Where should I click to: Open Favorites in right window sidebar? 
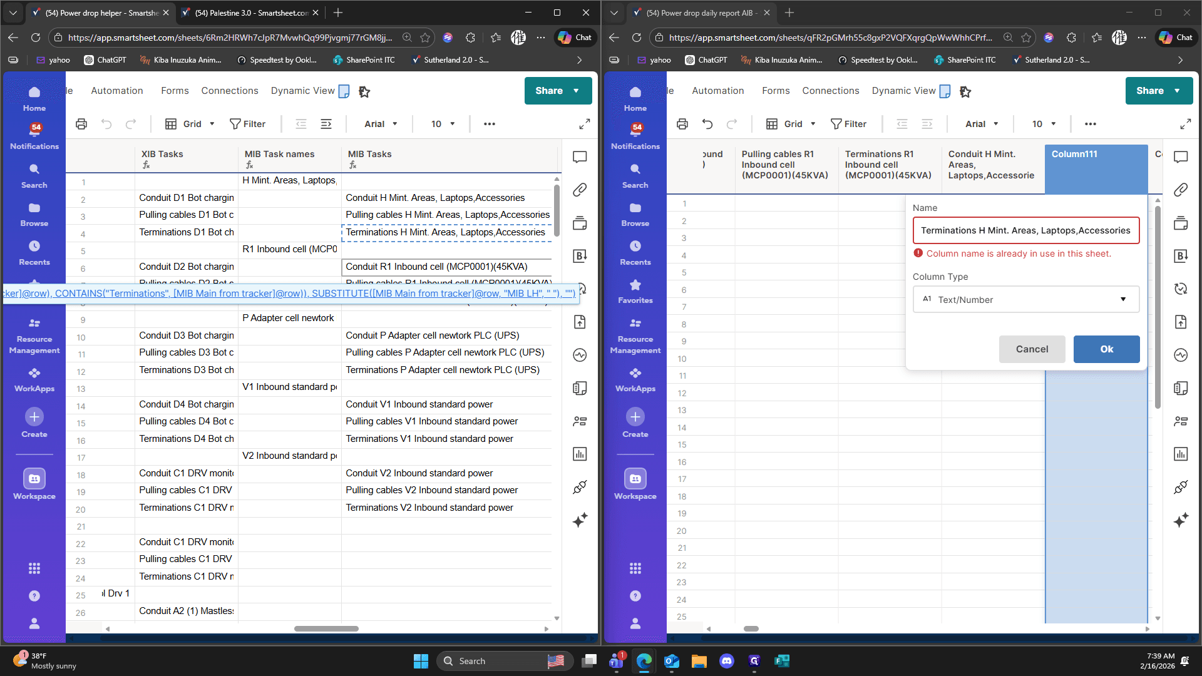(635, 292)
